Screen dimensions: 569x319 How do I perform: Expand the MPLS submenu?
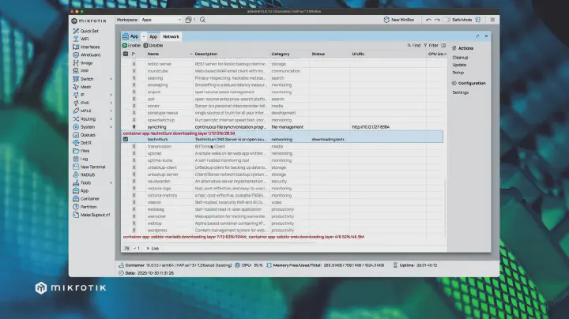(111, 111)
